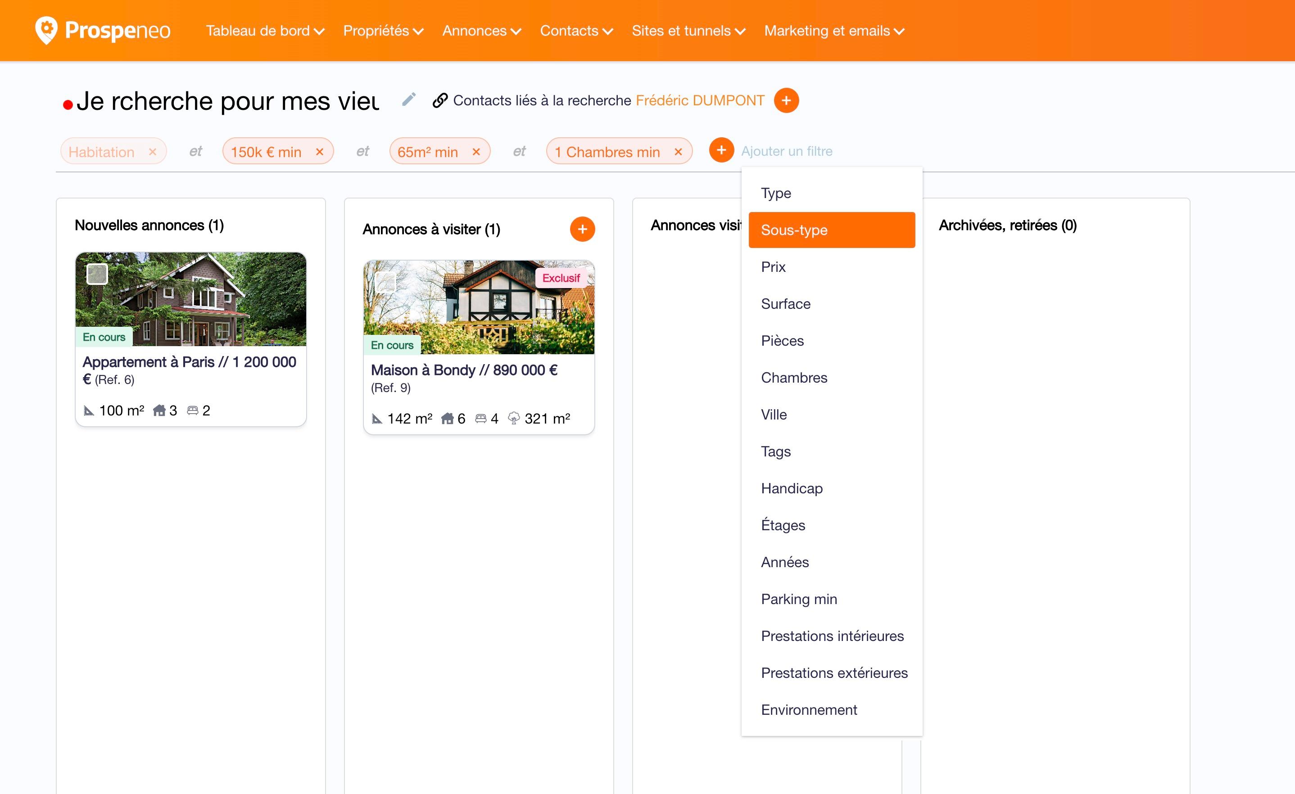Click the plus icon beside Ajouter un filtre
The image size is (1295, 794).
[x=721, y=151]
